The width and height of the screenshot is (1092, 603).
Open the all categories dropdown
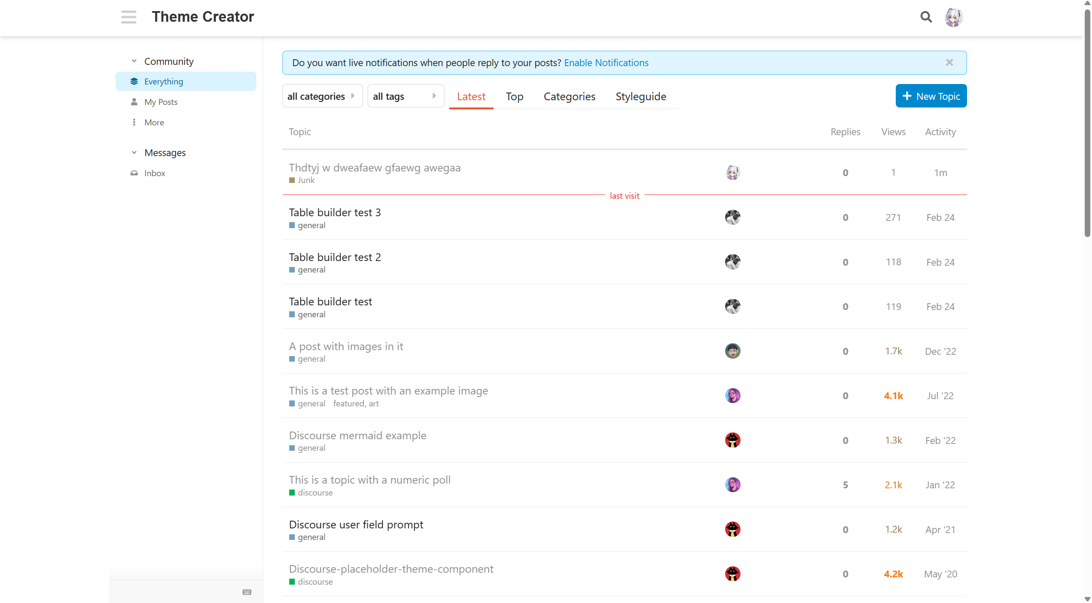322,96
